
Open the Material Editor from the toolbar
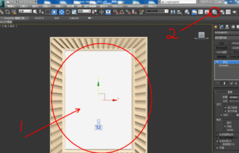point(215,12)
